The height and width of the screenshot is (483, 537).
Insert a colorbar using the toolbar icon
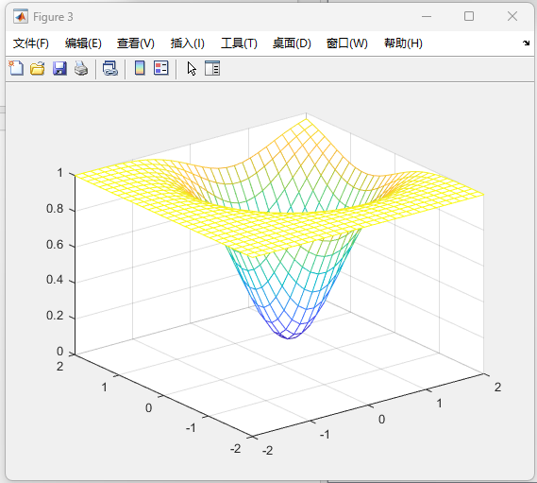140,68
